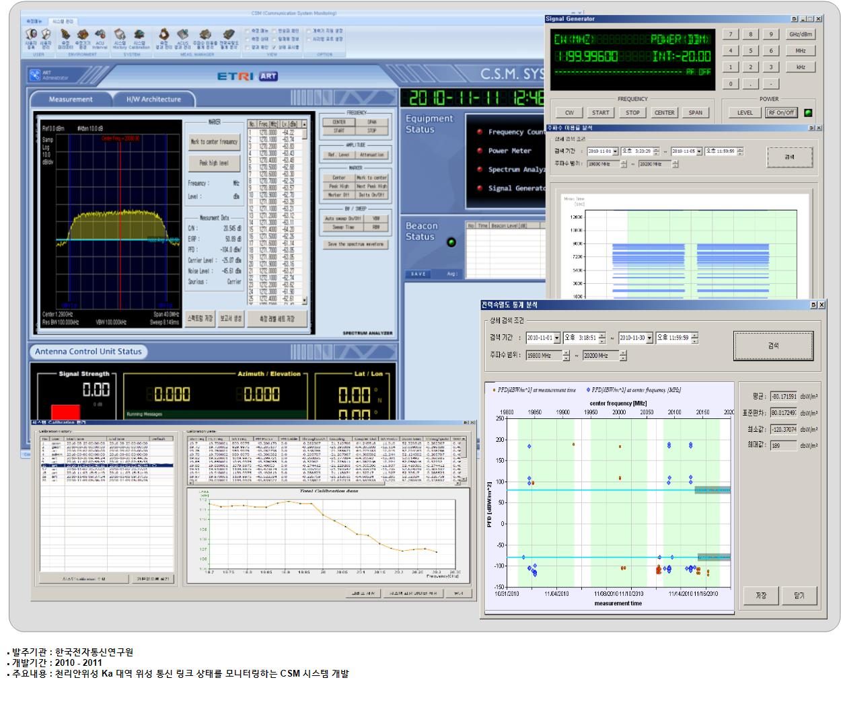Toggle RF On/Off in Signal Generator
This screenshot has width=841, height=723.
pos(781,113)
